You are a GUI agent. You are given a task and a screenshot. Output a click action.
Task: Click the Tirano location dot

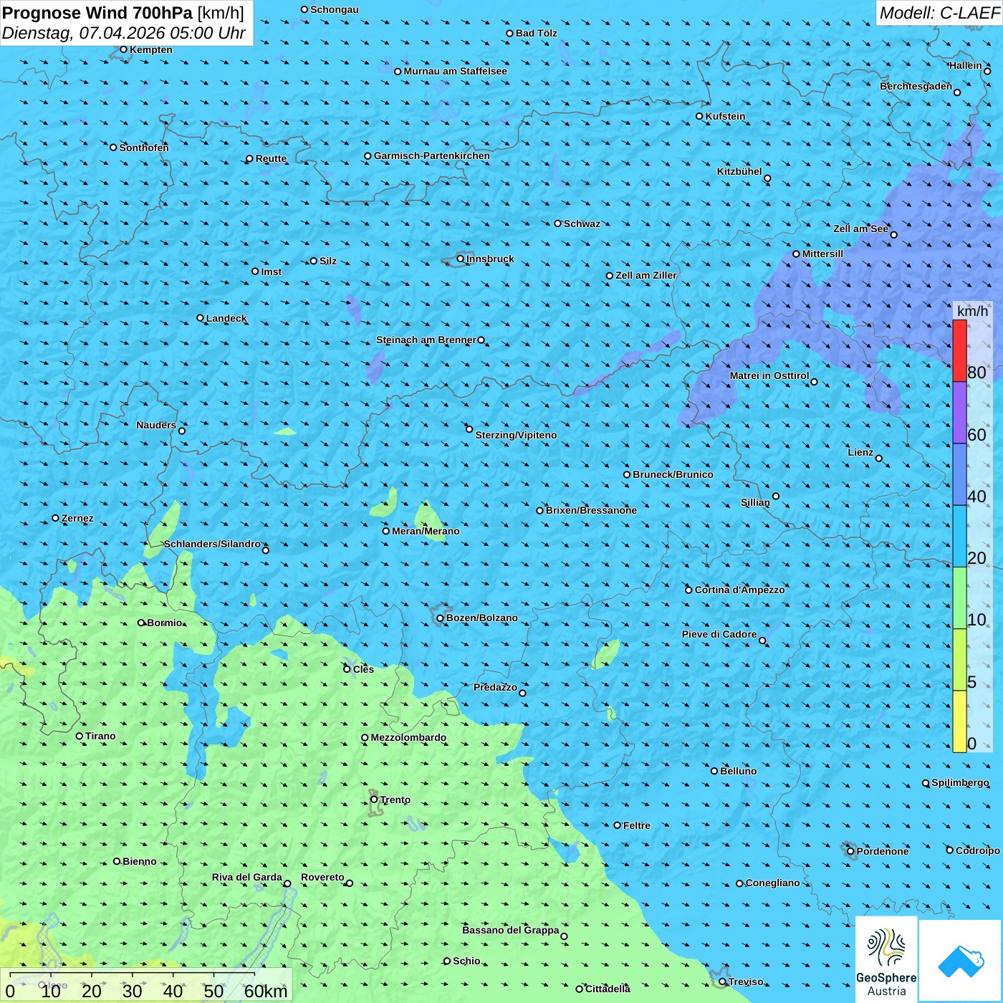pos(80,736)
